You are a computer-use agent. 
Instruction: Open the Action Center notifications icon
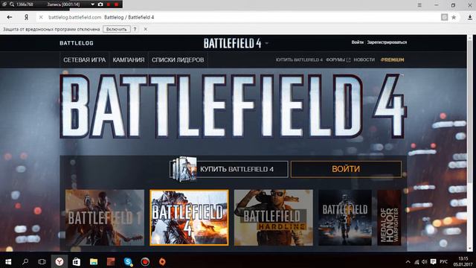pyautogui.click(x=433, y=261)
